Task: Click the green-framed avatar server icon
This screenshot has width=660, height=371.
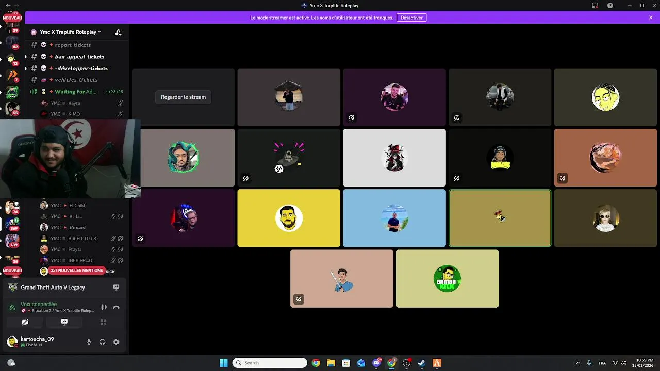Action: pyautogui.click(x=12, y=93)
